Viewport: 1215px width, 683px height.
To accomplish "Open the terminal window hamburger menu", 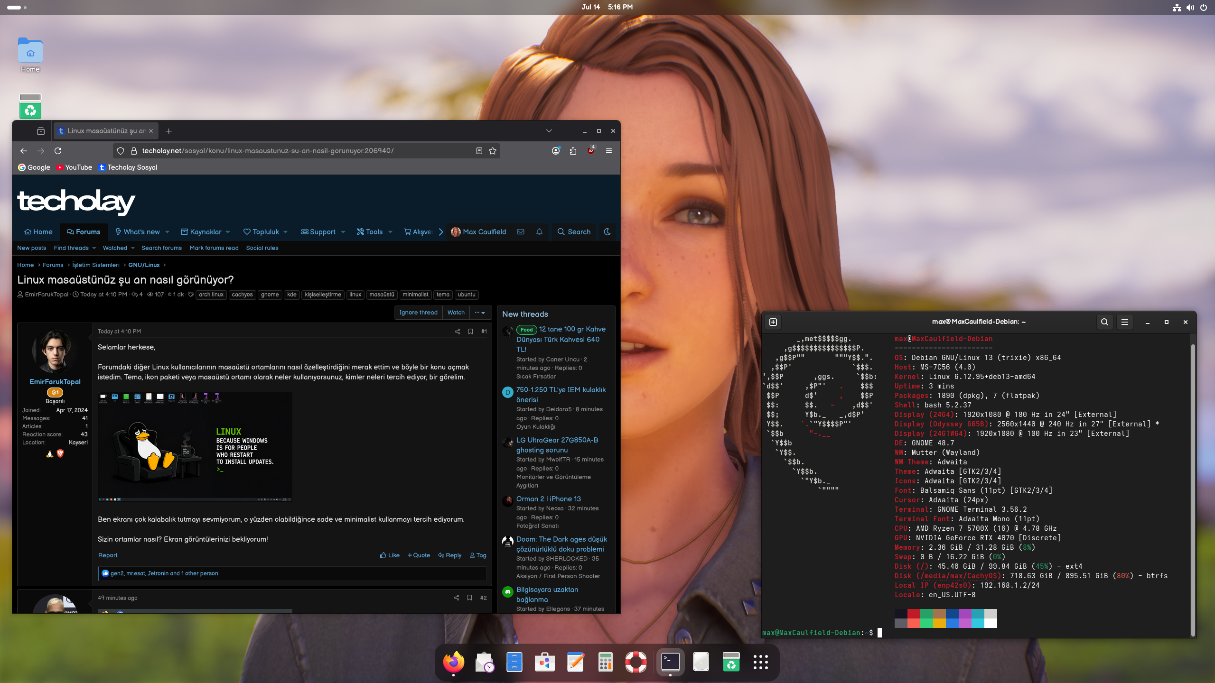I will 1125,322.
